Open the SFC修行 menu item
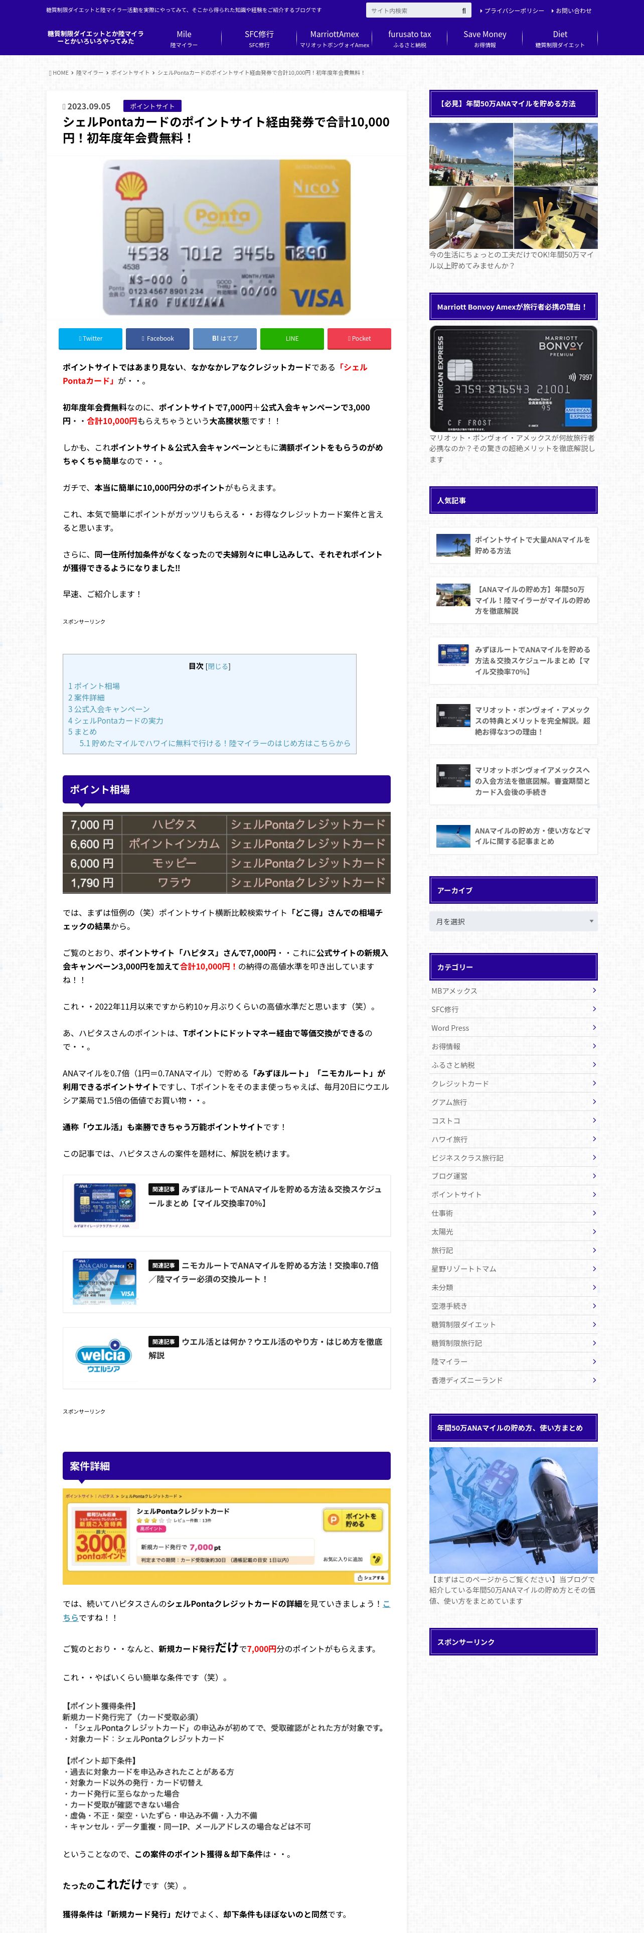The width and height of the screenshot is (644, 1933). coord(259,39)
